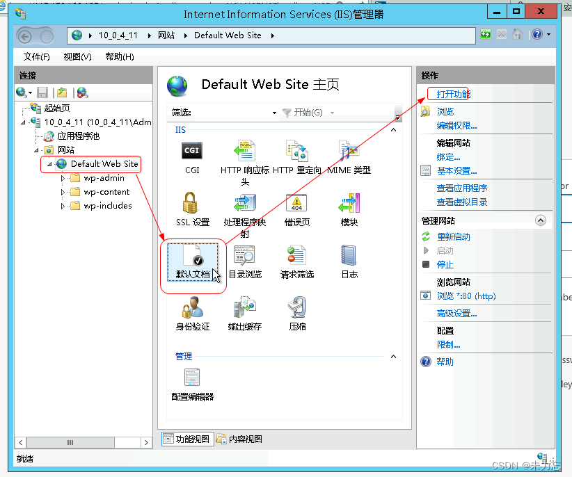
Task: Click the 开始(G) filter go button
Action: coord(304,113)
